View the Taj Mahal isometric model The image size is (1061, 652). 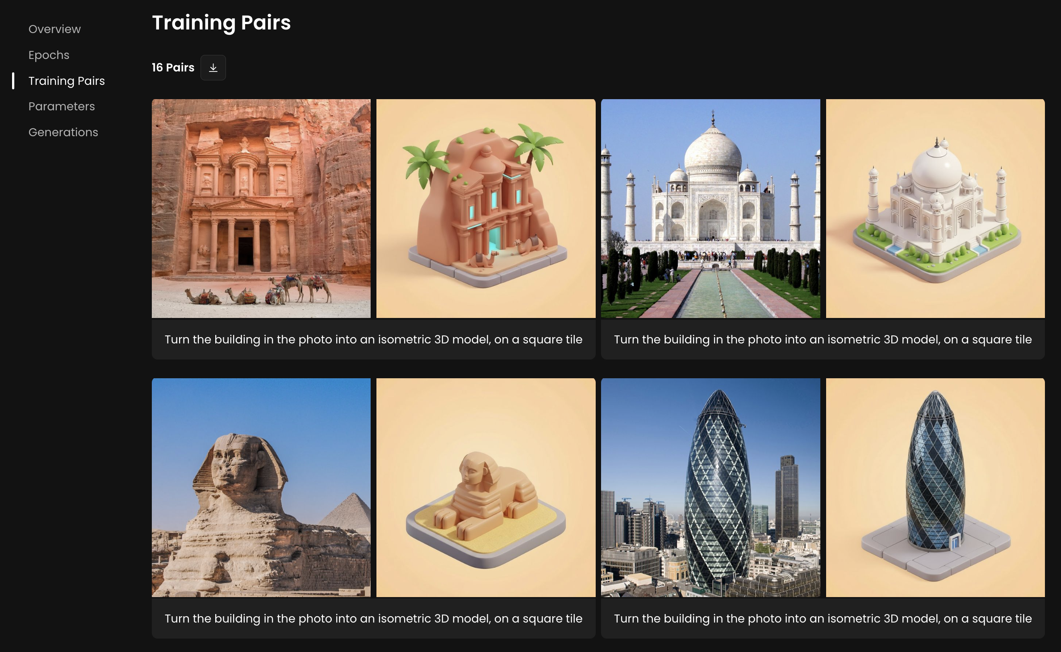936,209
